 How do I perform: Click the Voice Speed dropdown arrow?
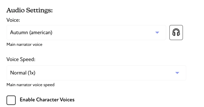click(x=177, y=73)
